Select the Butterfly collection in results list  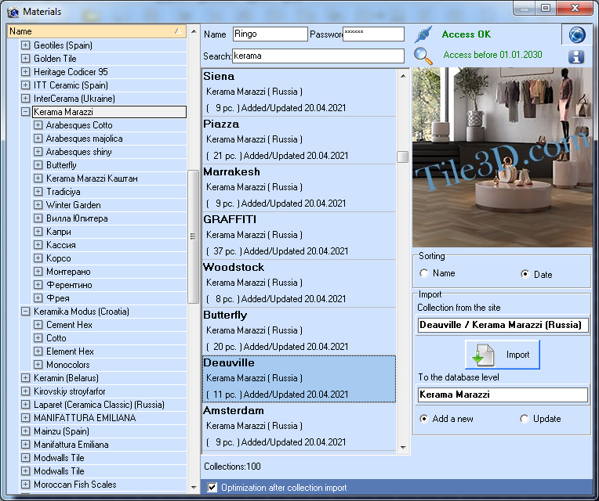(x=299, y=330)
